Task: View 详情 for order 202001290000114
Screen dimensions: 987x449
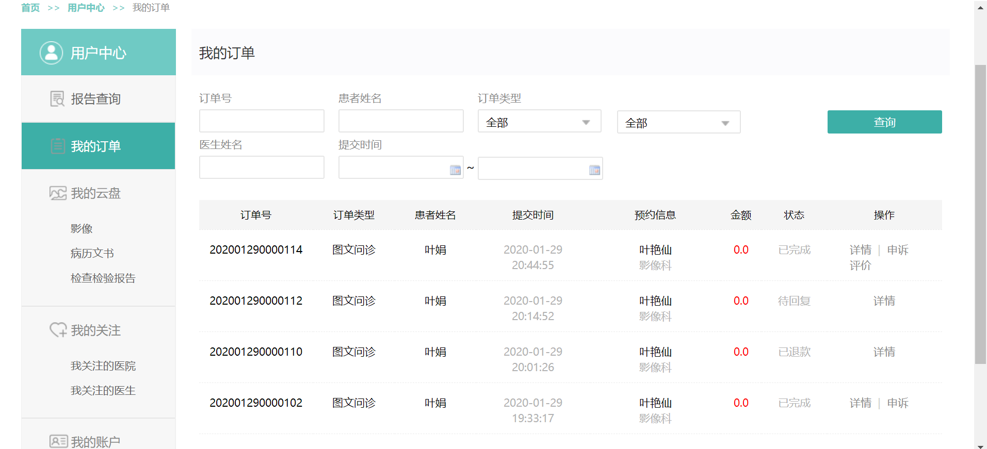Action: click(861, 250)
